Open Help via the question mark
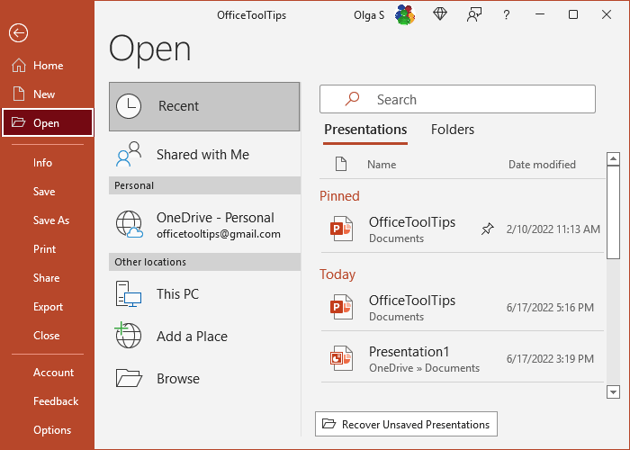Image resolution: width=630 pixels, height=450 pixels. pos(507,15)
